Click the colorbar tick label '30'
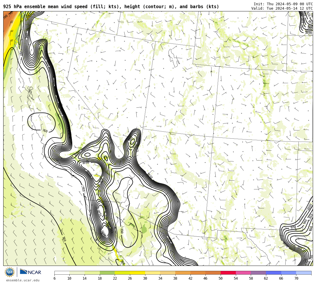Screen dimensions: 316x284 pos(145,278)
